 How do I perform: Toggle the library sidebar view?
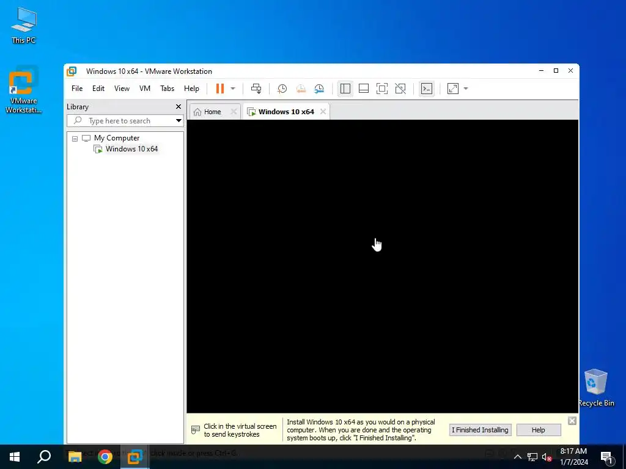pos(345,89)
